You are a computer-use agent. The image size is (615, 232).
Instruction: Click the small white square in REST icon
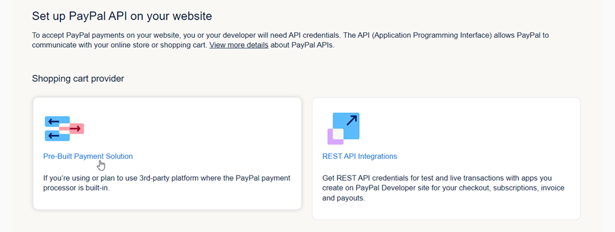tap(338, 134)
